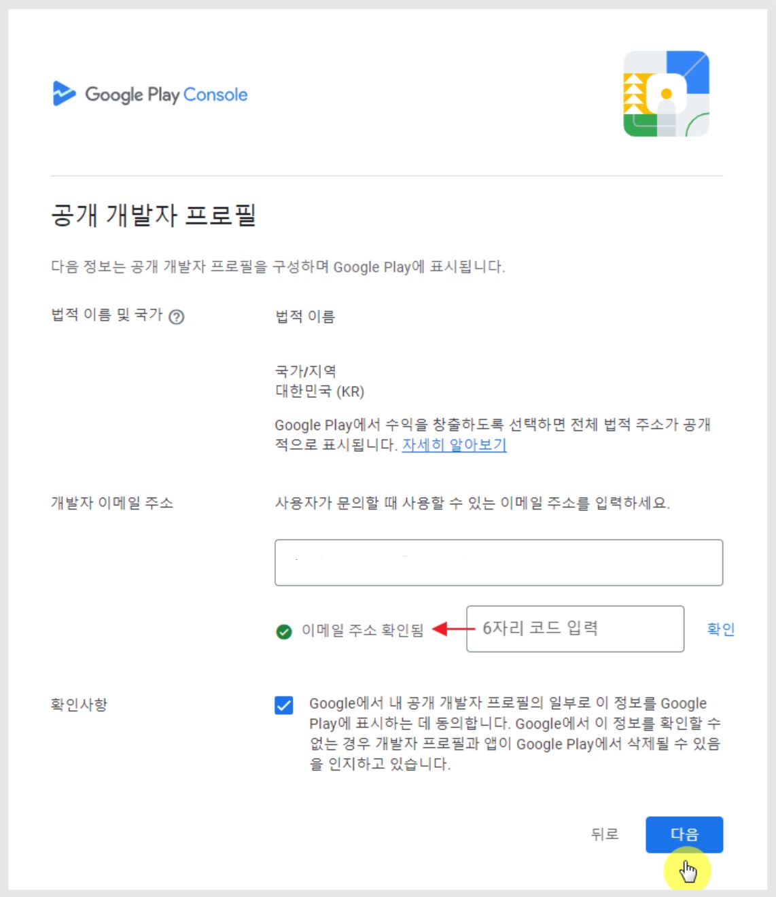Click the 개발자 이메일 주소 label

(x=112, y=503)
